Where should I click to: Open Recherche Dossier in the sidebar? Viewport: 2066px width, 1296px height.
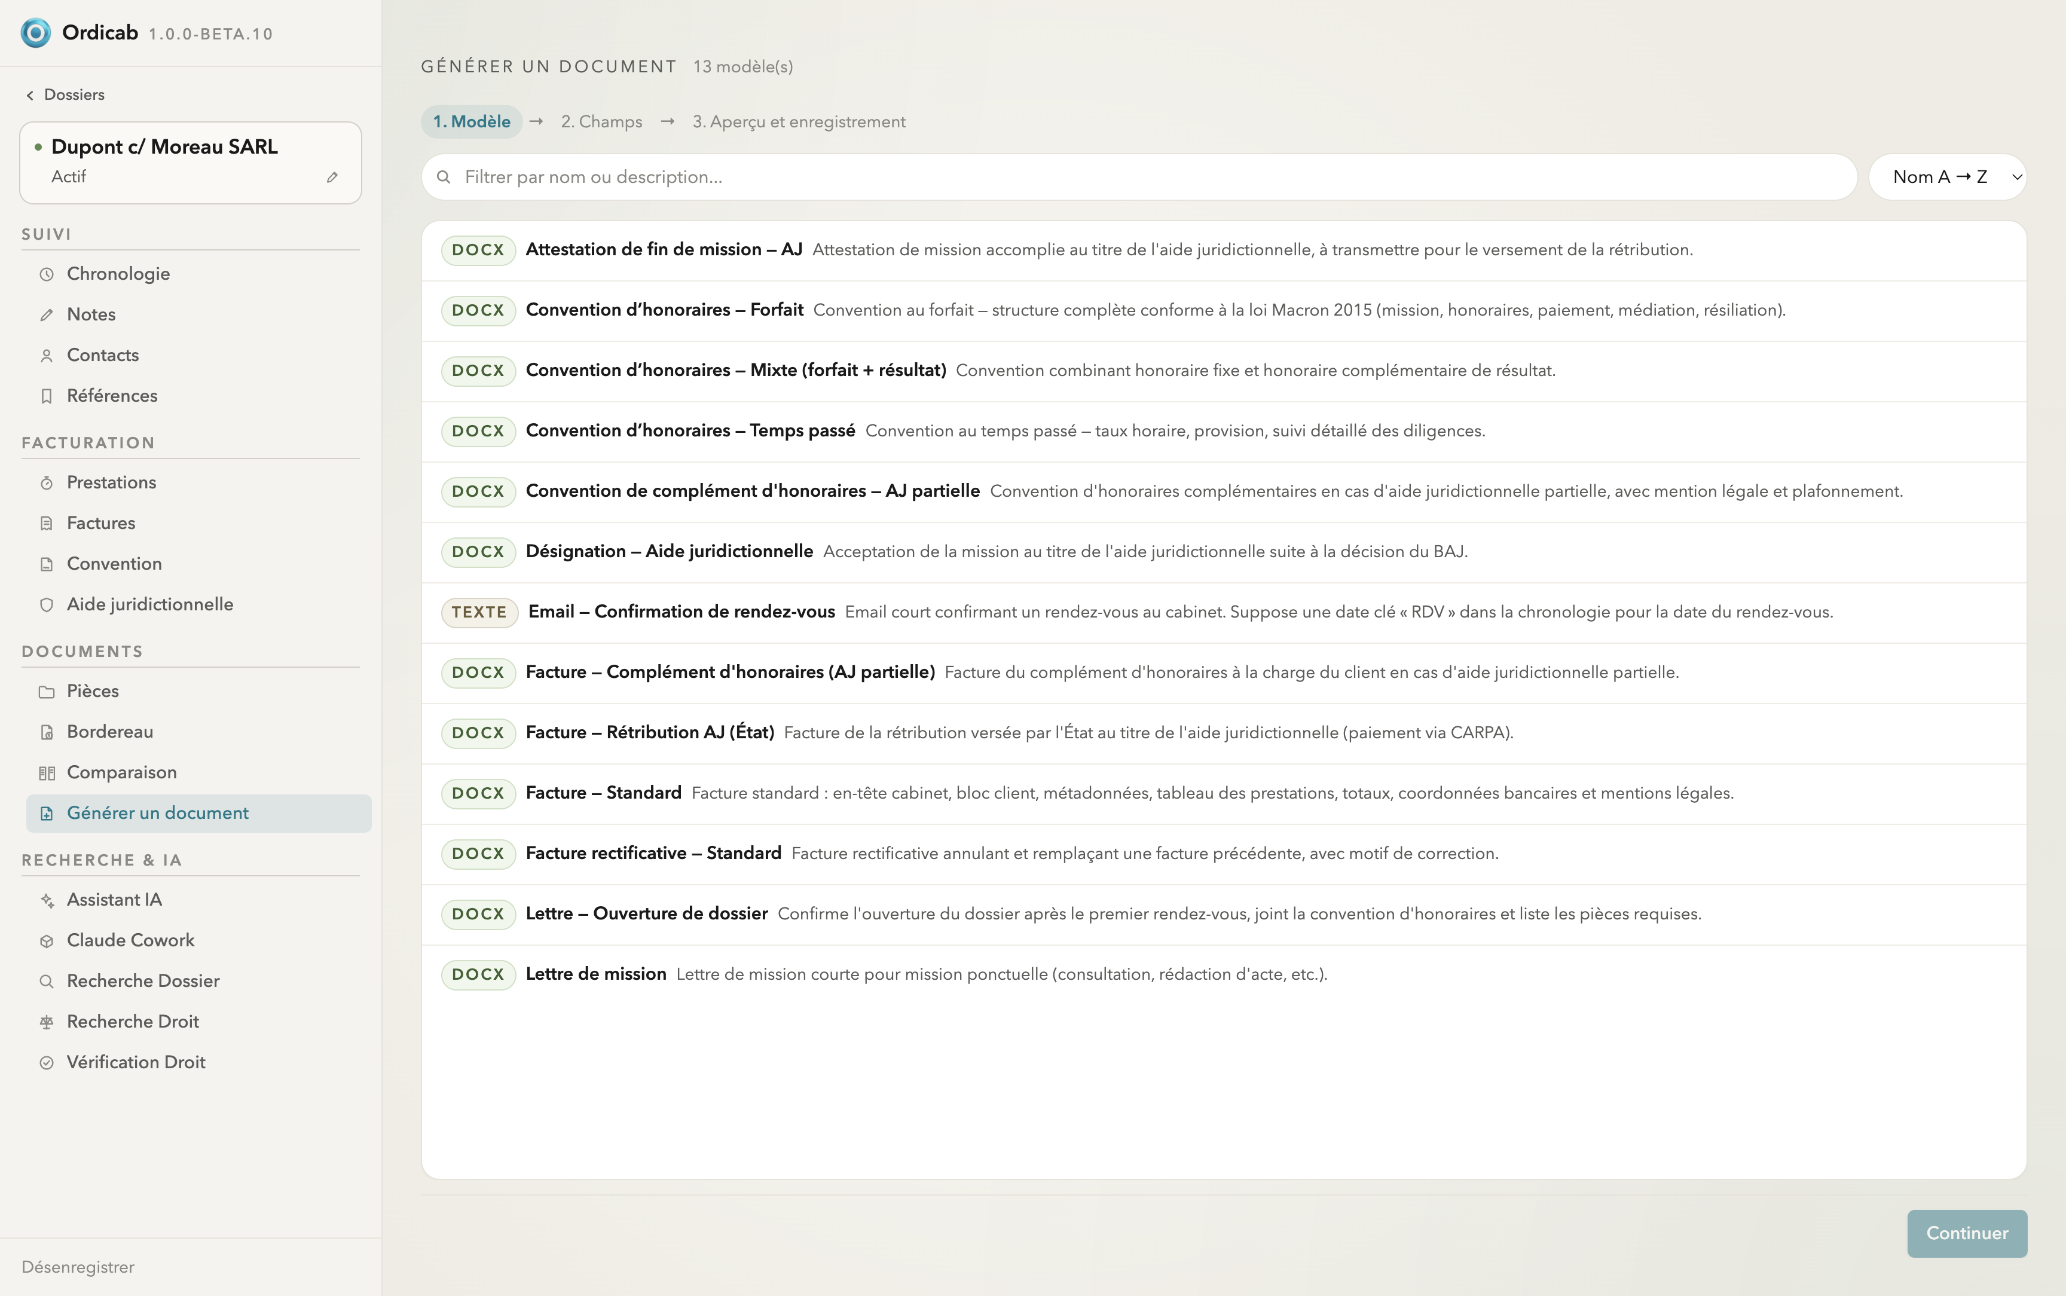click(199, 982)
